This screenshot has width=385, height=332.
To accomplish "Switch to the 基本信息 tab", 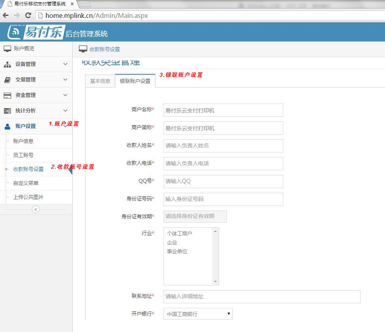I will tap(100, 81).
